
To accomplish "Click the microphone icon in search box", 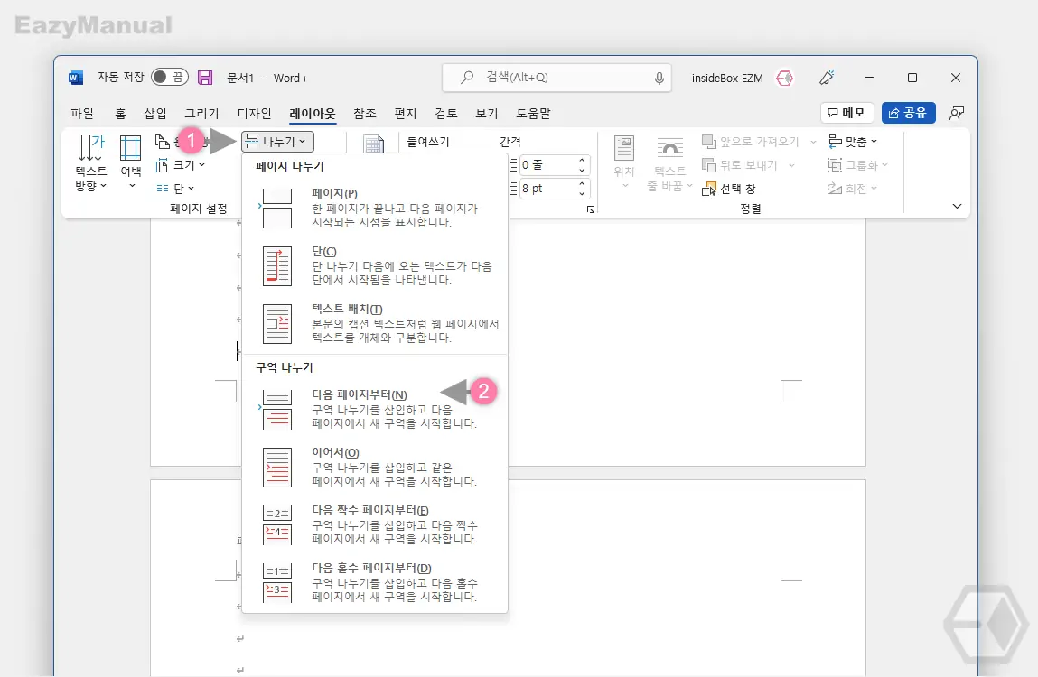I will click(659, 79).
